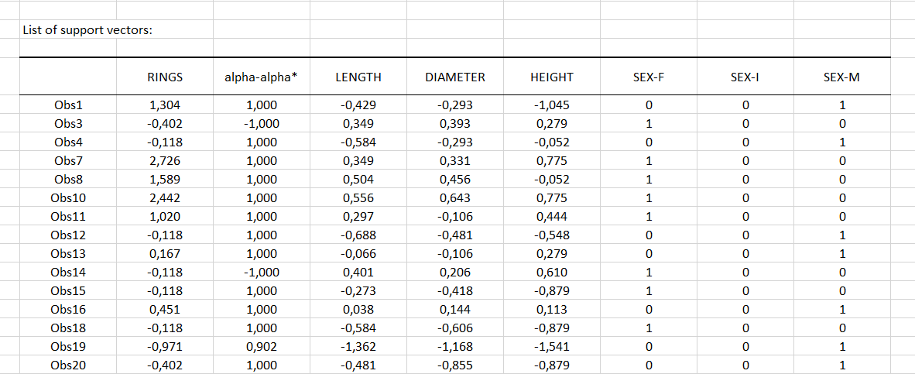Image resolution: width=915 pixels, height=374 pixels.
Task: Click the SEX-I header cell
Action: click(745, 77)
